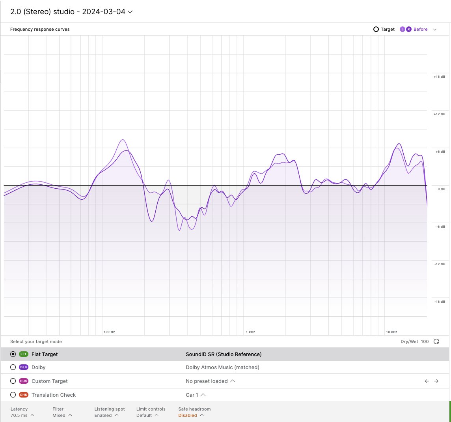Click the Dolby mode label
This screenshot has height=422, width=451.
39,367
